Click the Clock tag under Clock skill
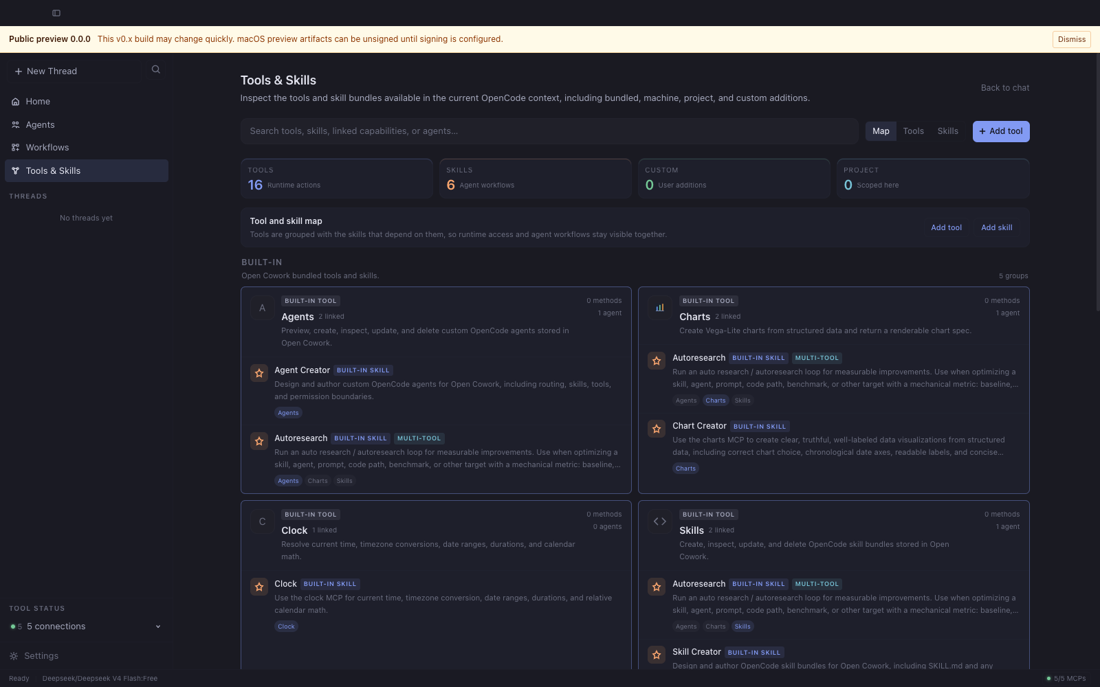The image size is (1100, 687). (286, 627)
